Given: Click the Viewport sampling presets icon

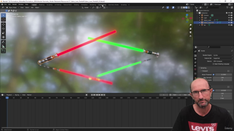Looking at the screenshot, I should [229, 71].
